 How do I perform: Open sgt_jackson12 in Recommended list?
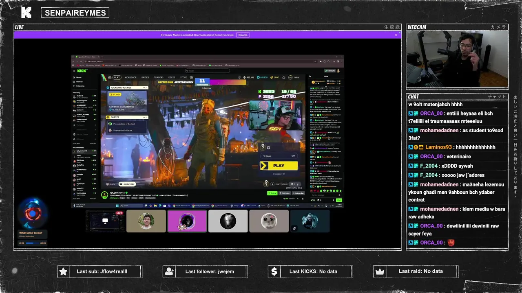tap(84, 151)
